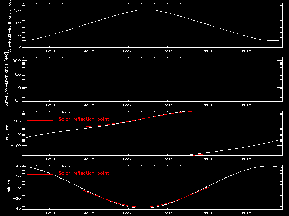Click white HESSI legend line in Latitude plot
This screenshot has width=289, height=216.
(40, 170)
